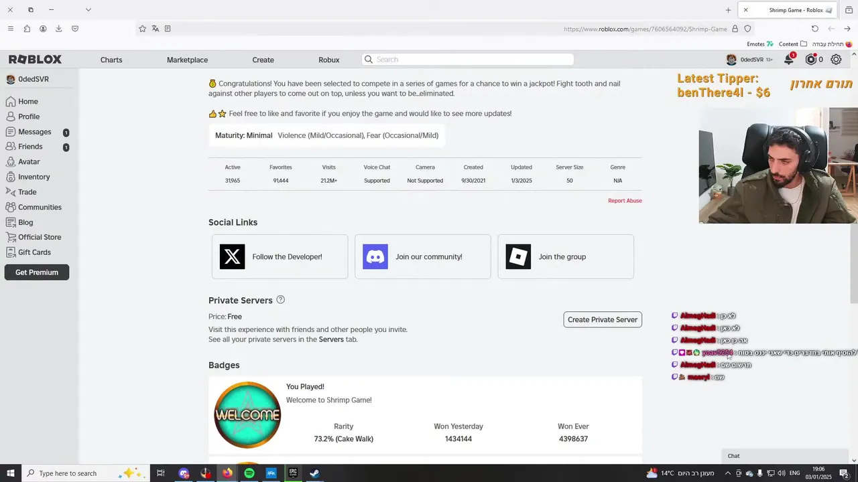Focus the Roblox Search field
The height and width of the screenshot is (482, 858).
pyautogui.click(x=468, y=60)
